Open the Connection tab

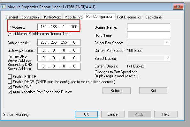[x=30, y=17]
